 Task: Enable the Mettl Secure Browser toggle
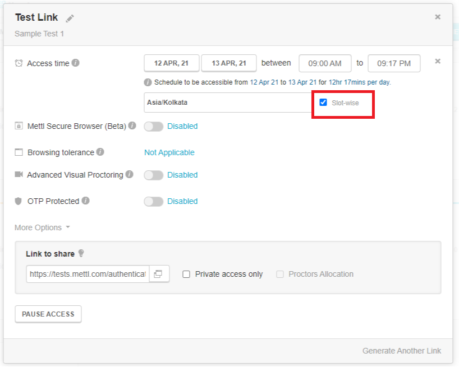(153, 126)
